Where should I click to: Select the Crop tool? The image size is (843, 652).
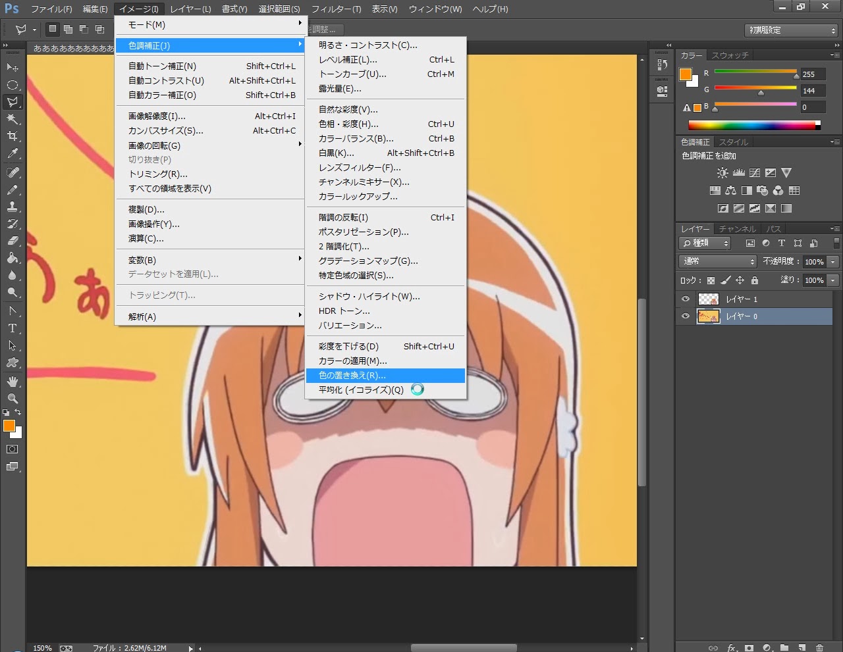(13, 136)
